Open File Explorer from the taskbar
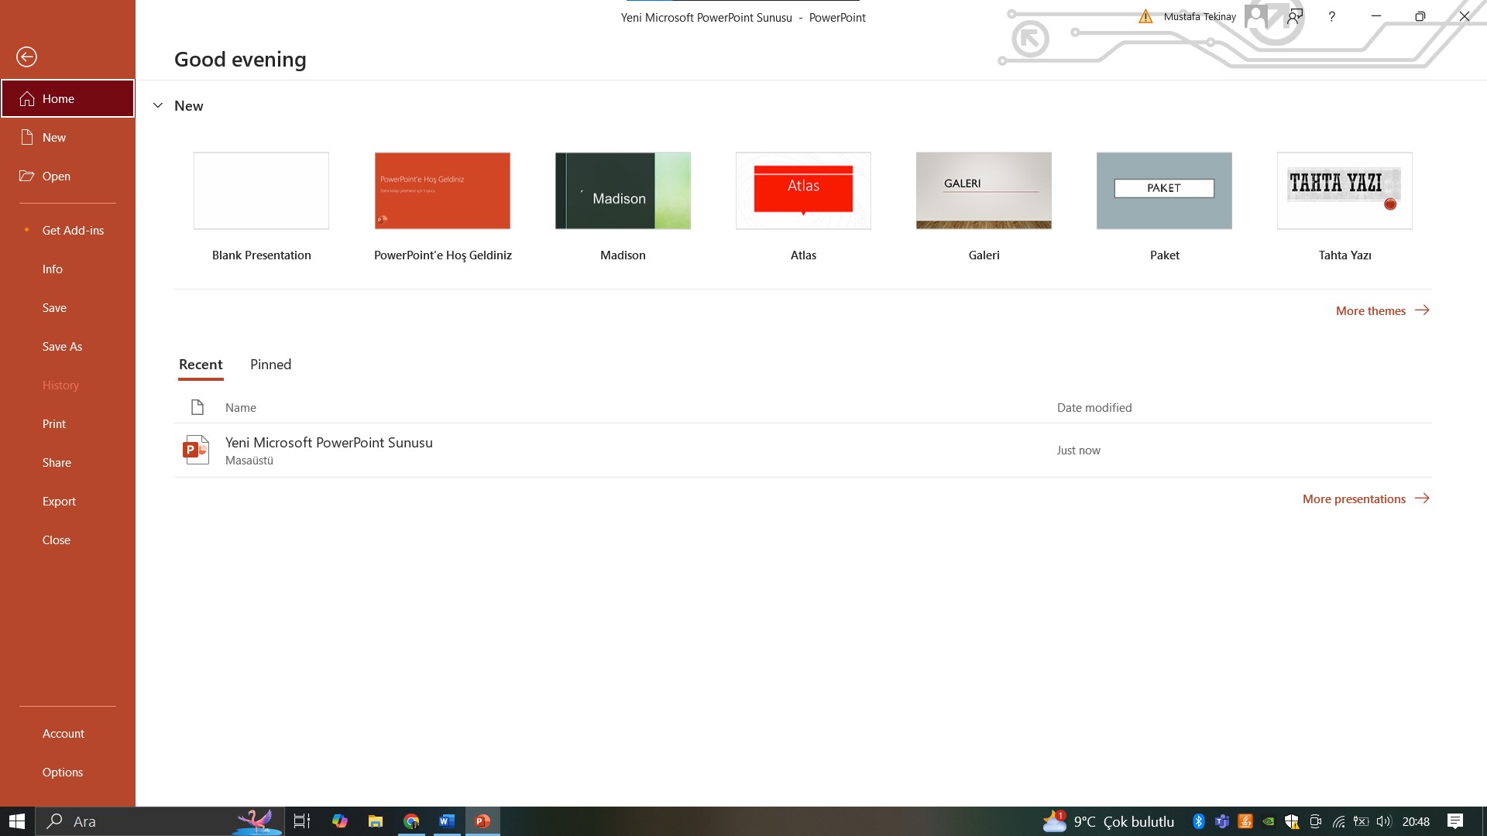The width and height of the screenshot is (1487, 836). (376, 821)
